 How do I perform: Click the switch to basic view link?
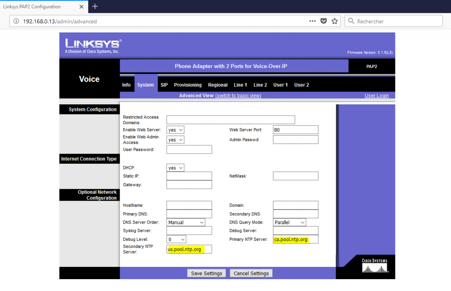click(238, 95)
